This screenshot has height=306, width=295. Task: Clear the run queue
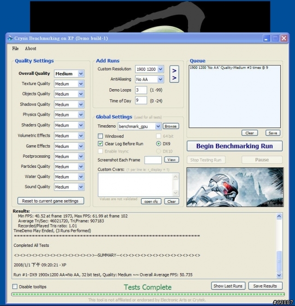250,133
